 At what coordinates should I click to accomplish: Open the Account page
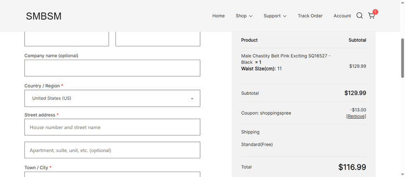tap(342, 16)
